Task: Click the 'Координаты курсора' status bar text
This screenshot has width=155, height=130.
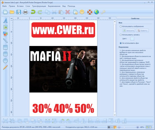Action: 81,127
